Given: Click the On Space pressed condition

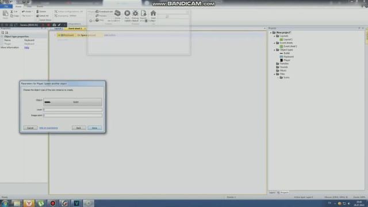Looking at the screenshot, I should [x=87, y=35].
